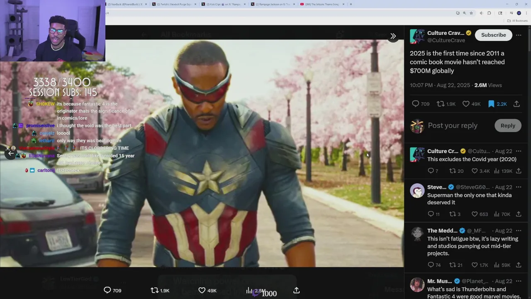Share Steve's Superman tweet

coord(519,214)
